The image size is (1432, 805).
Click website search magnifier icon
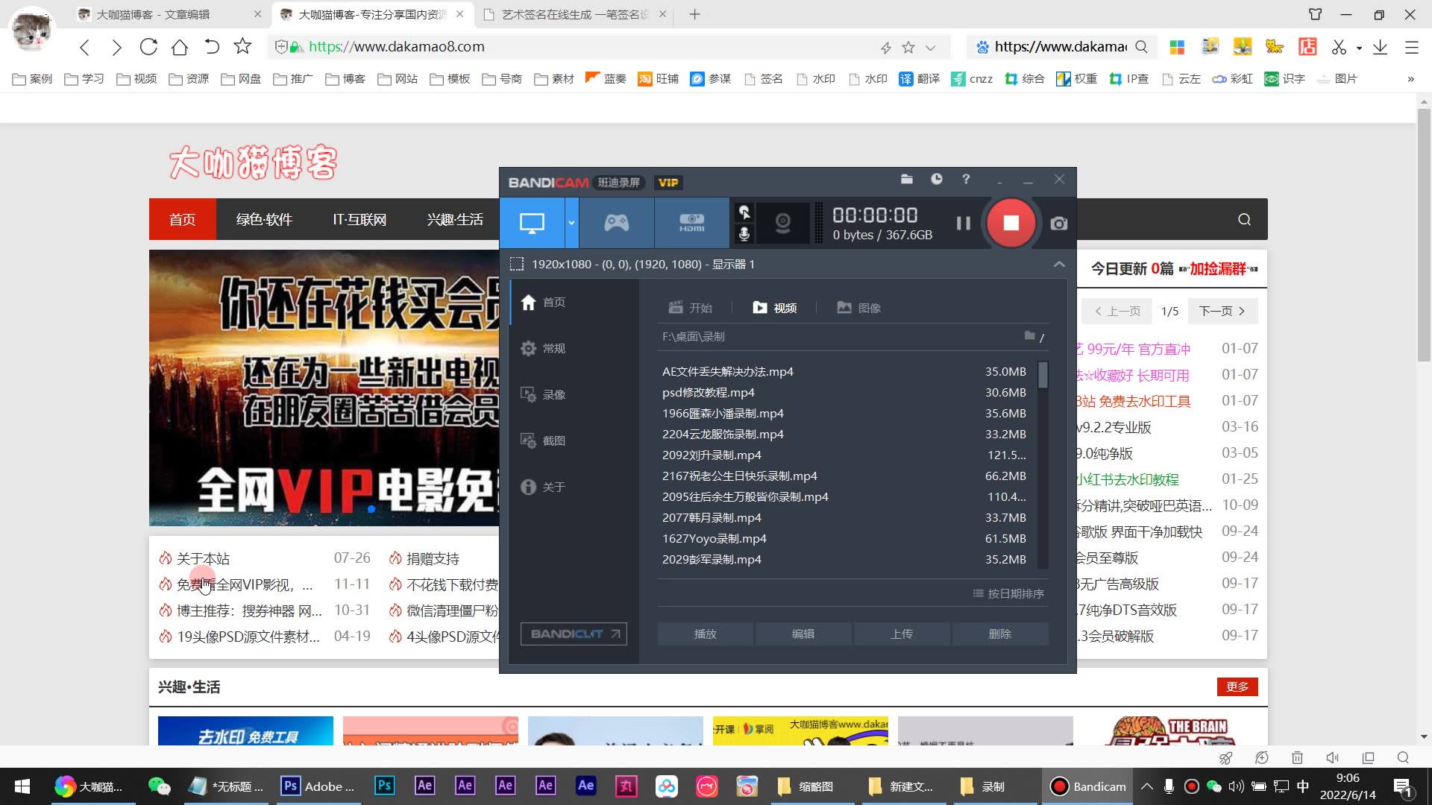(x=1244, y=219)
